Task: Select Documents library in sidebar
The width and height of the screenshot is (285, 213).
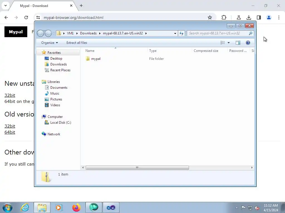Action: [59, 87]
